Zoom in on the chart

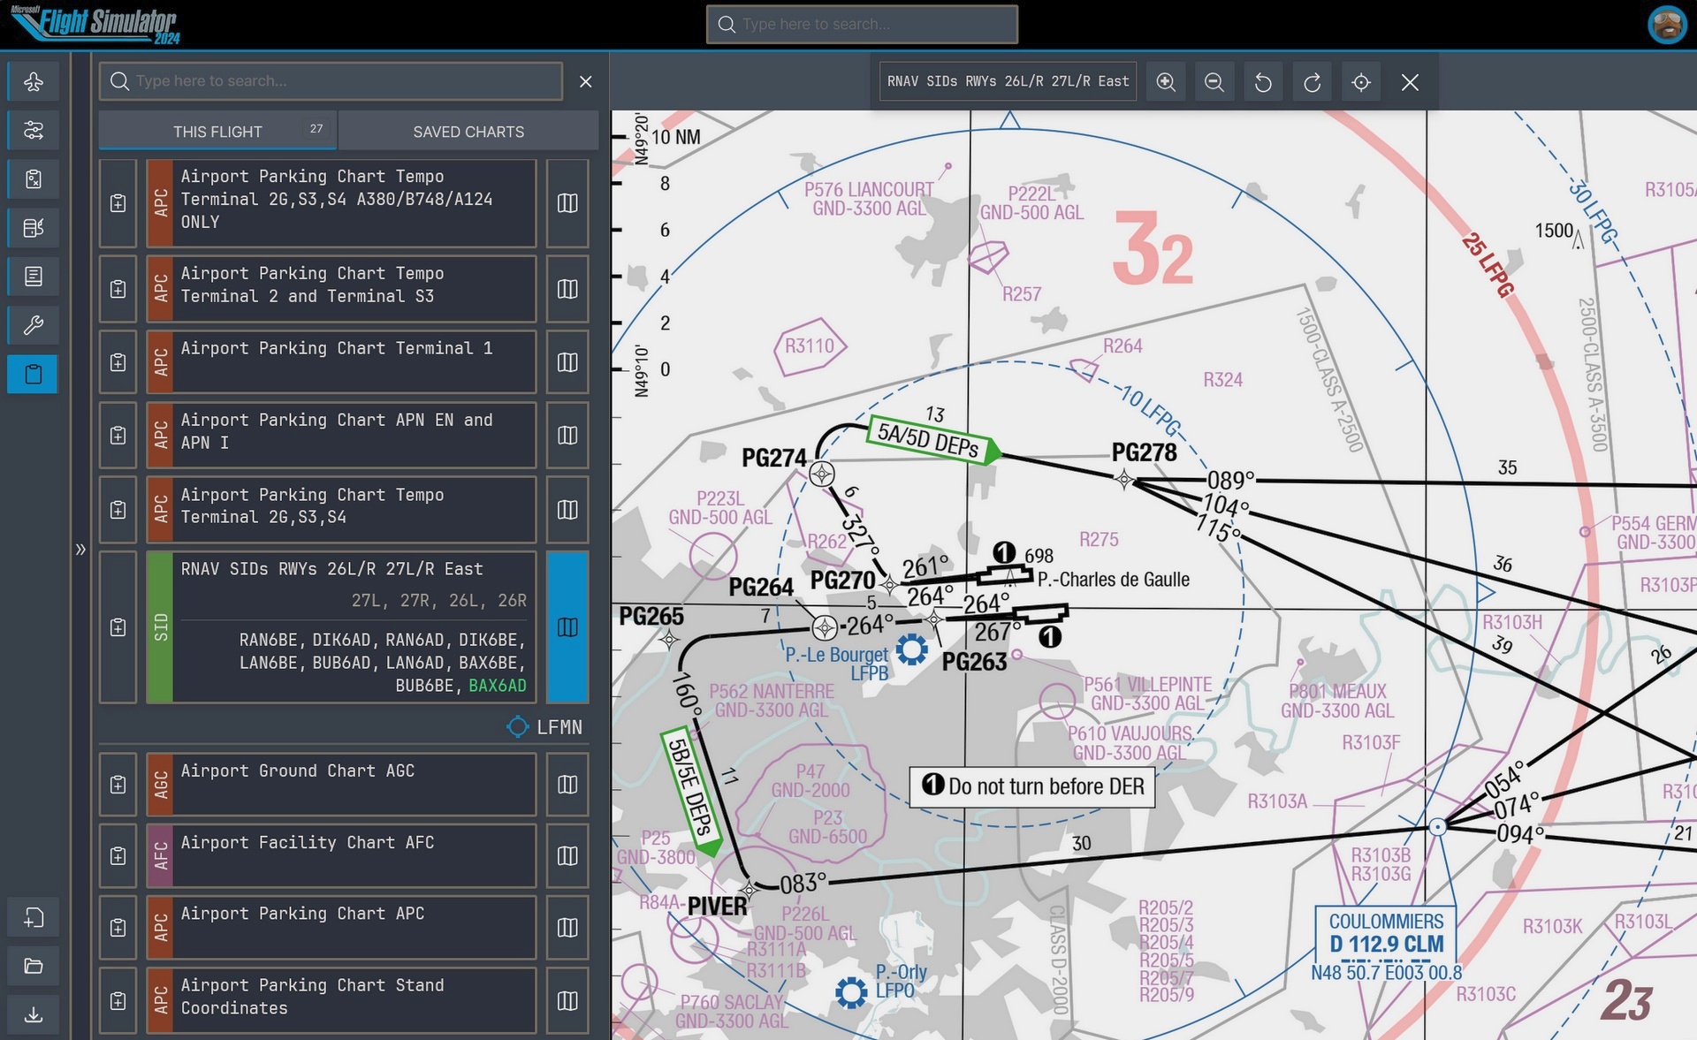click(1166, 82)
